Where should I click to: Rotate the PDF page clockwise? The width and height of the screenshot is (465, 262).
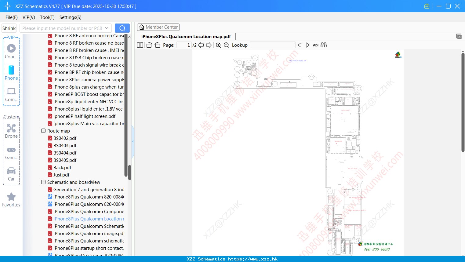[157, 45]
